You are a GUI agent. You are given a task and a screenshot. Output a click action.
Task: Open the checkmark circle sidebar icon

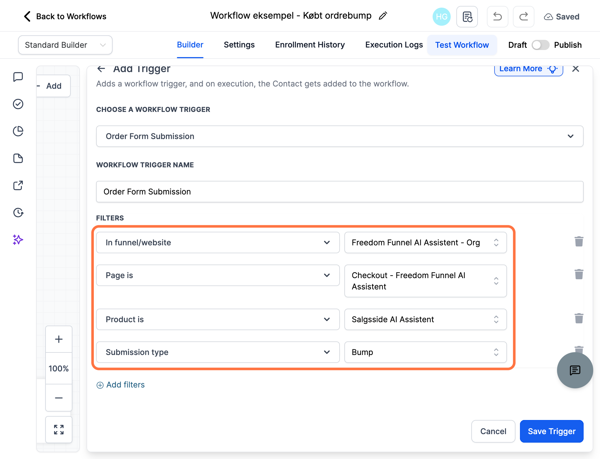pos(18,104)
